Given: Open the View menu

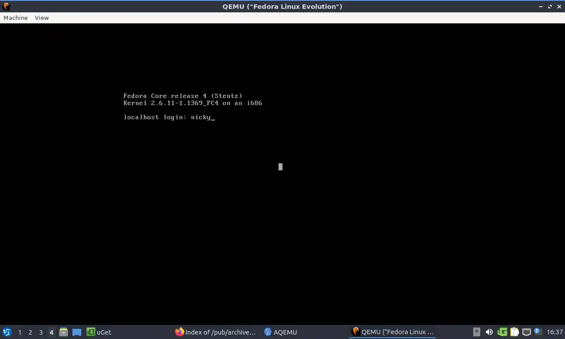Looking at the screenshot, I should pyautogui.click(x=41, y=18).
